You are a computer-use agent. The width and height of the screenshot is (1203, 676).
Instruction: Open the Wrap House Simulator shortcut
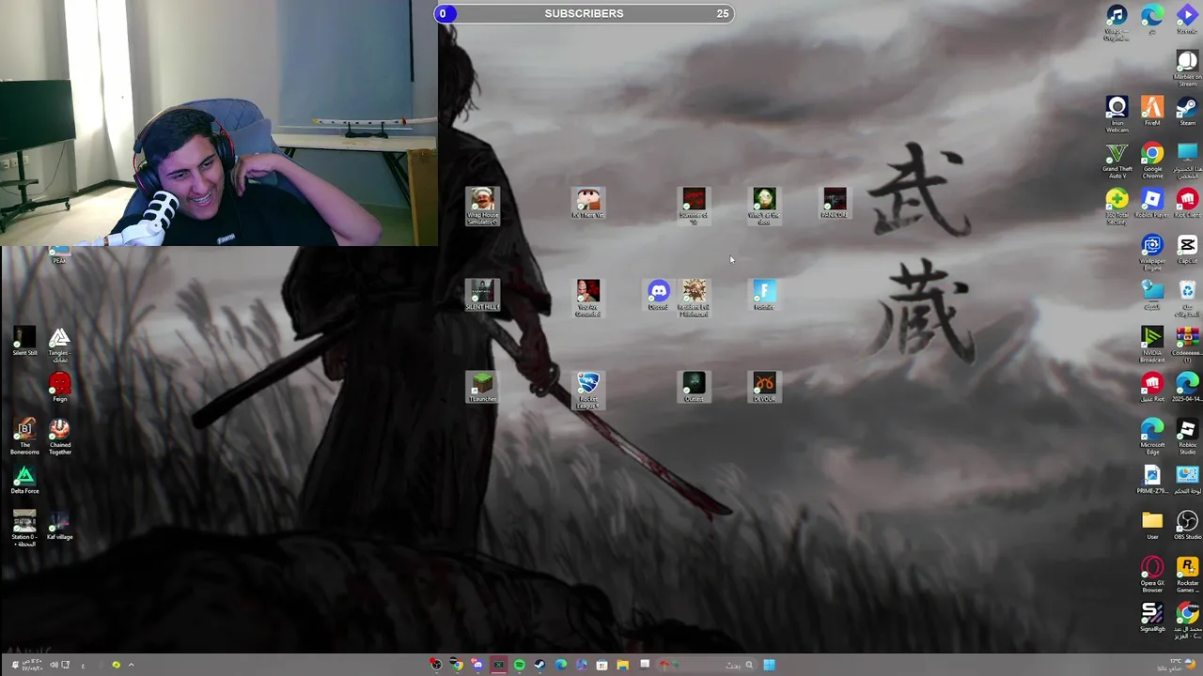(x=482, y=206)
